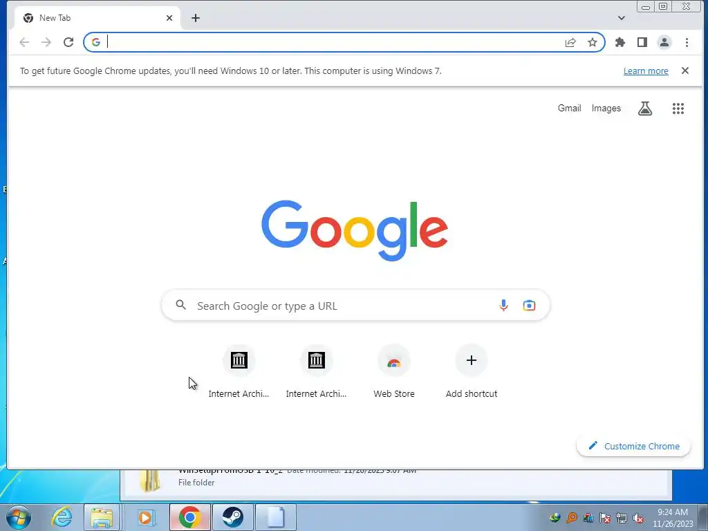
Task: Start voice search with the microphone
Action: point(503,306)
